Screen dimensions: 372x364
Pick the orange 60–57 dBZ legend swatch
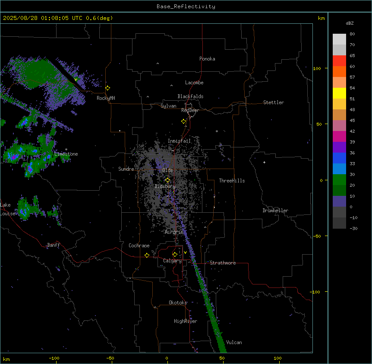click(339, 71)
